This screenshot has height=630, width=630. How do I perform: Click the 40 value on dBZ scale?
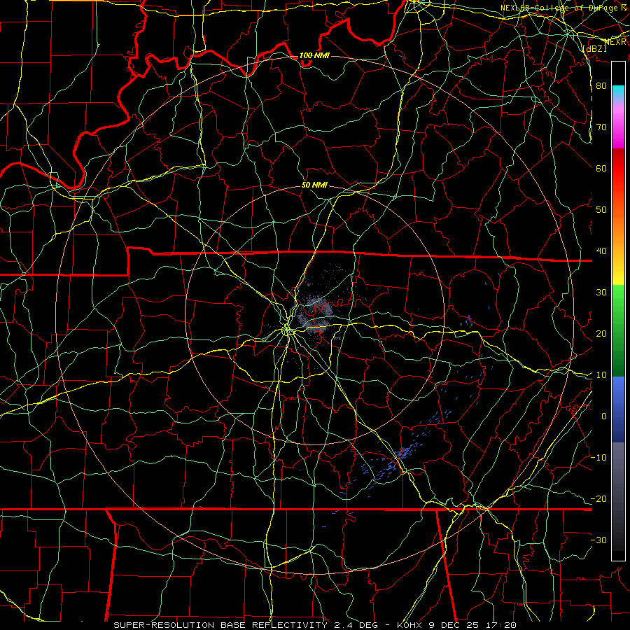pos(601,251)
